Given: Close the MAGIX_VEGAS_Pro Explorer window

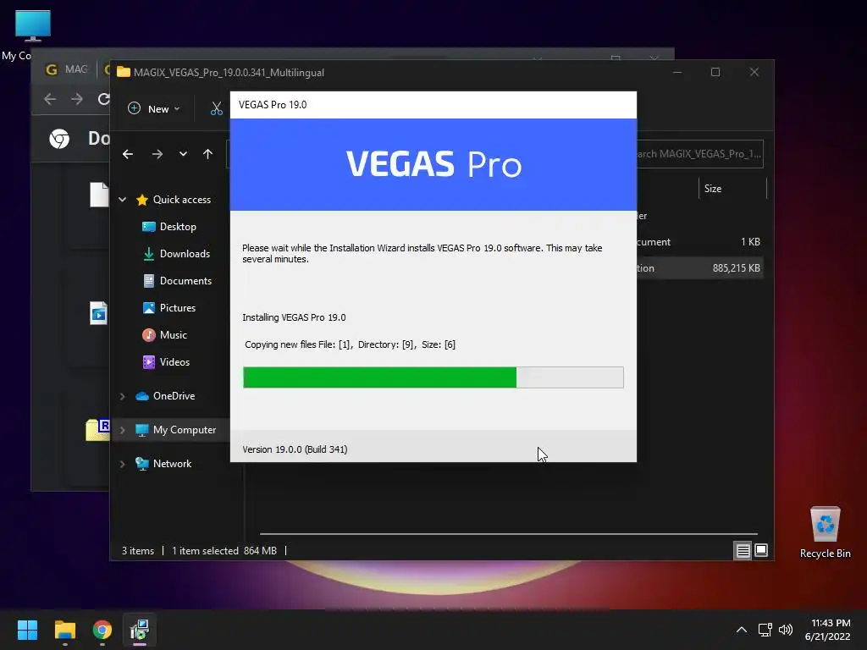Looking at the screenshot, I should pos(754,73).
